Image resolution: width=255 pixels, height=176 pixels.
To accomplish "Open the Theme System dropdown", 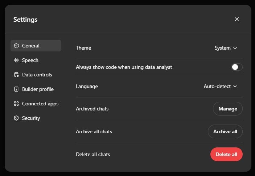I will (226, 48).
